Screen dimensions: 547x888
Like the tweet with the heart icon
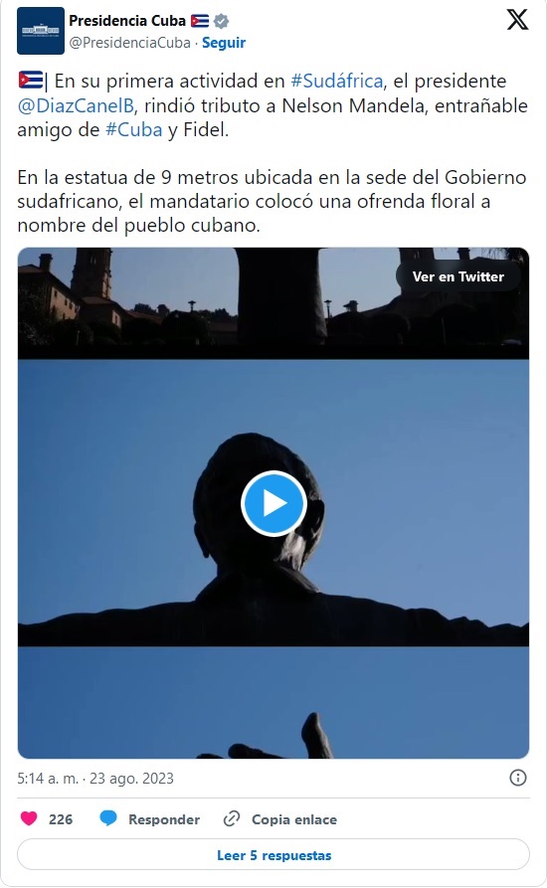coord(29,818)
